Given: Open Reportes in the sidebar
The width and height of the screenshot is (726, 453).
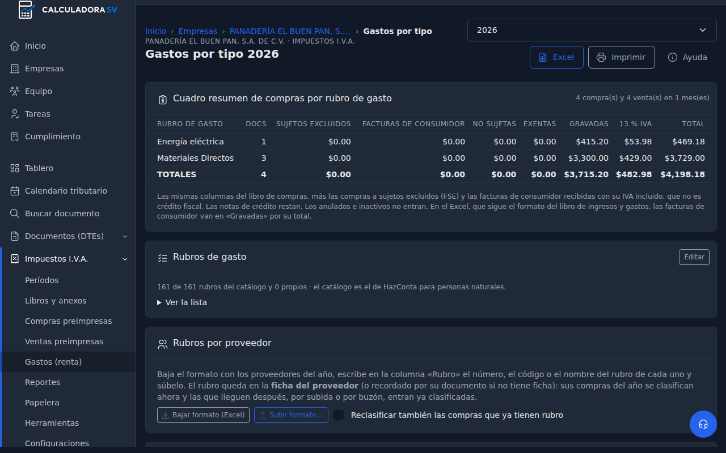Looking at the screenshot, I should pyautogui.click(x=43, y=382).
